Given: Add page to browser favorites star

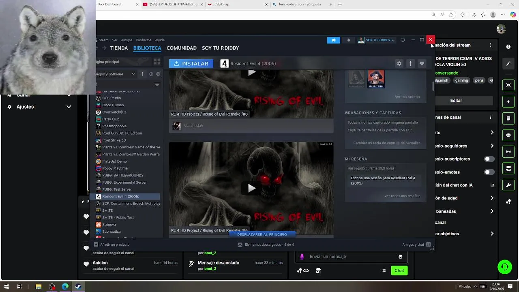Looking at the screenshot, I should [450, 15].
